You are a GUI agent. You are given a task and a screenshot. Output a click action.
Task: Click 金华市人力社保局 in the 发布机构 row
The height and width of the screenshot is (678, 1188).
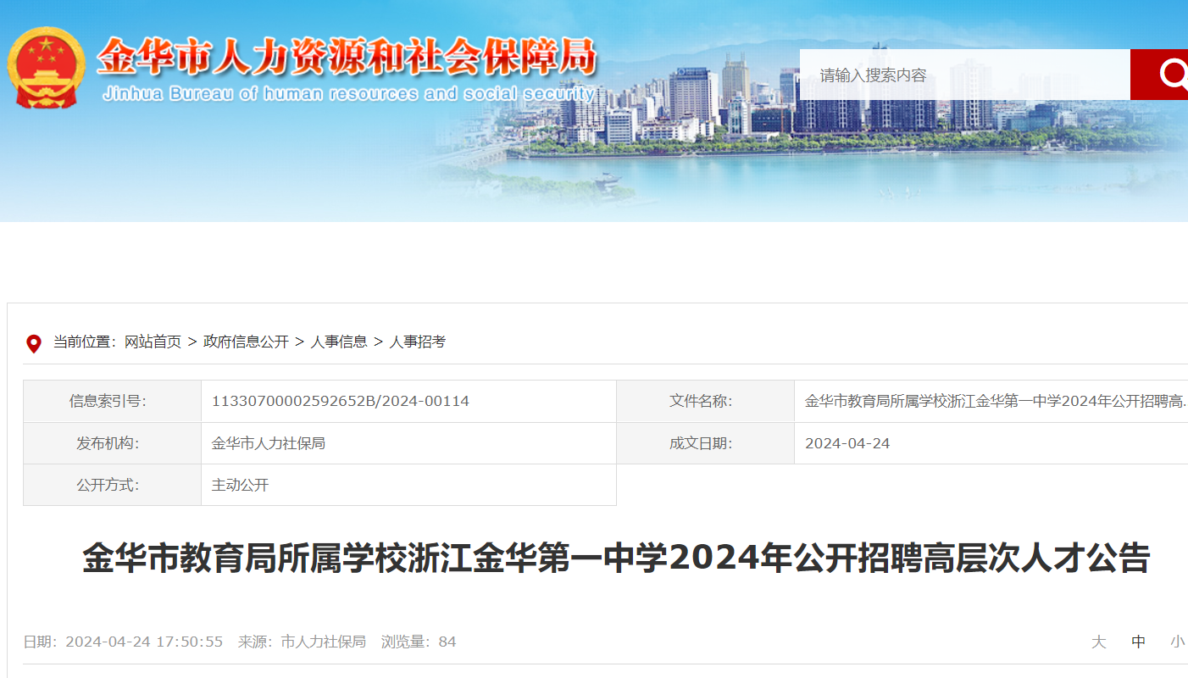click(x=268, y=443)
